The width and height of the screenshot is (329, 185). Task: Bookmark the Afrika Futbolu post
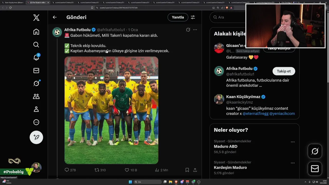(x=187, y=170)
